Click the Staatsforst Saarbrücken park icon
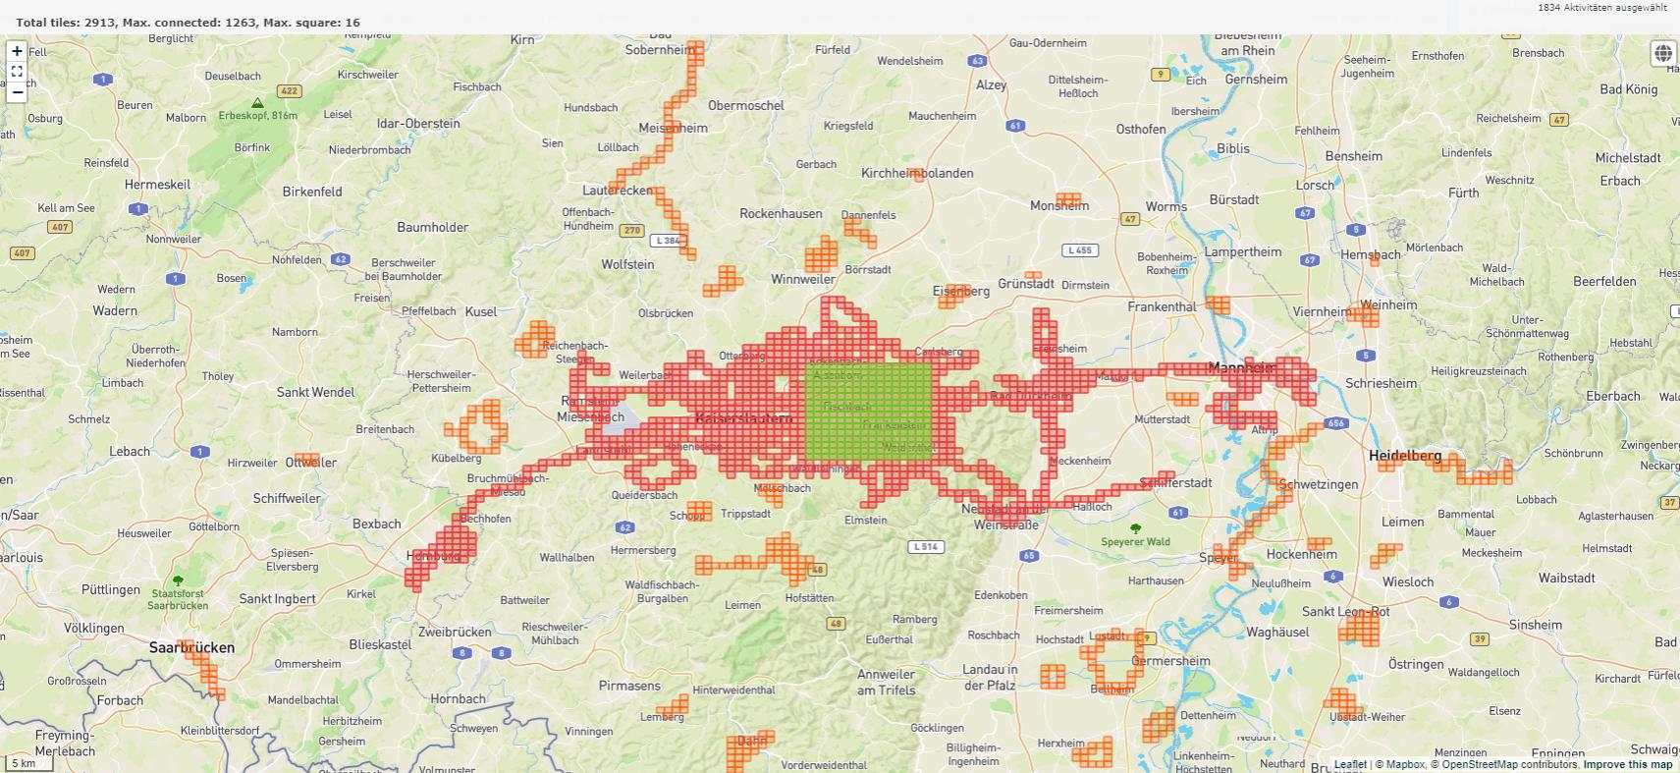The width and height of the screenshot is (1680, 773). (178, 580)
